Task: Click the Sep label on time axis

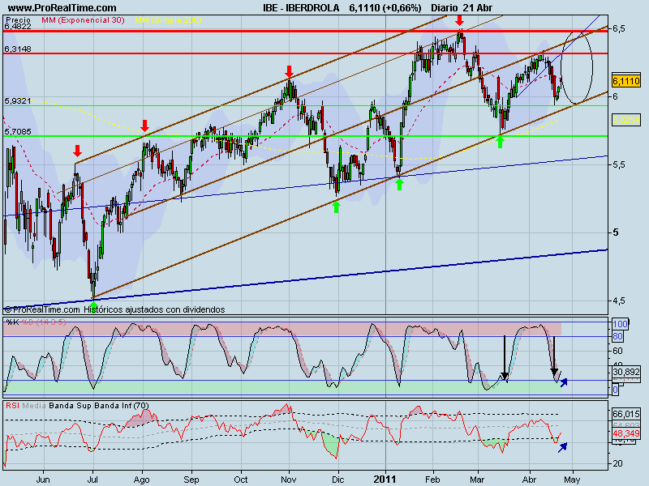Action: click(191, 480)
